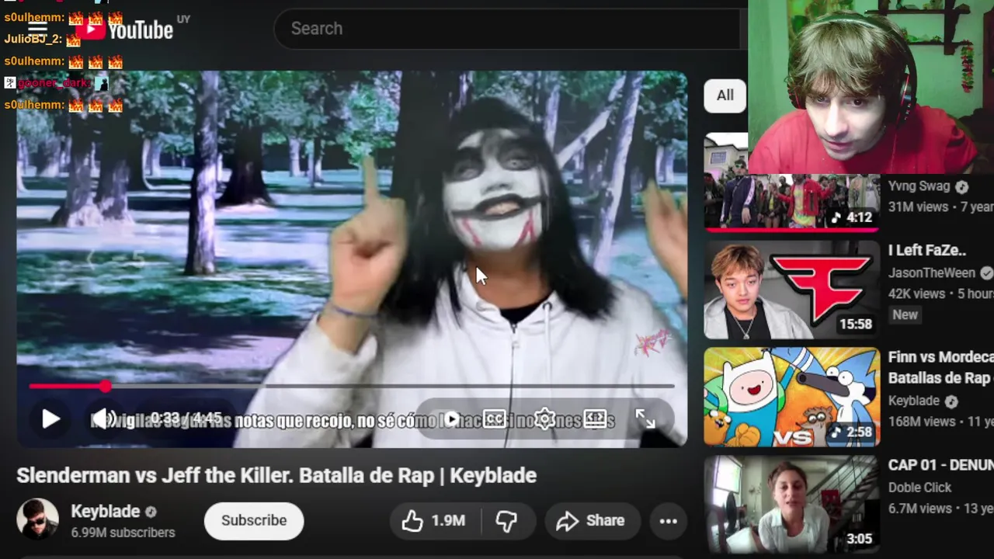Open the I Left FaZe video thumbnail

[x=791, y=290]
